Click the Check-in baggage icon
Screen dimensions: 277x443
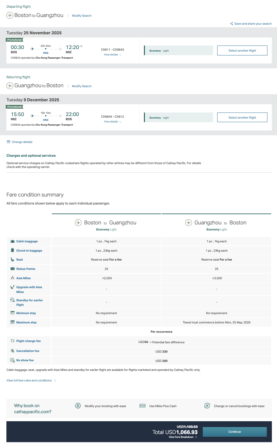click(12, 250)
